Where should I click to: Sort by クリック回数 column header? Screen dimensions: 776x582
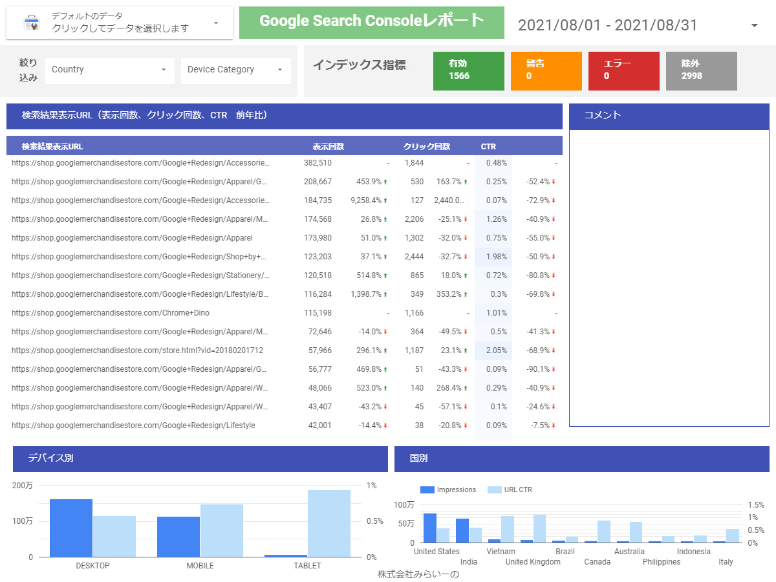(x=427, y=146)
